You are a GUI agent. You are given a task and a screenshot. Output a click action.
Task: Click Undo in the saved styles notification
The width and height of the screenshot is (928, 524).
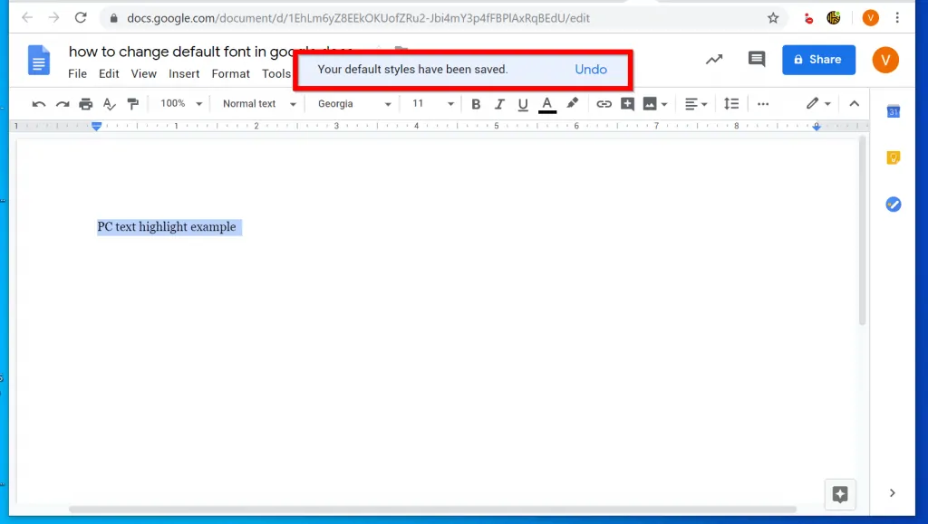591,69
